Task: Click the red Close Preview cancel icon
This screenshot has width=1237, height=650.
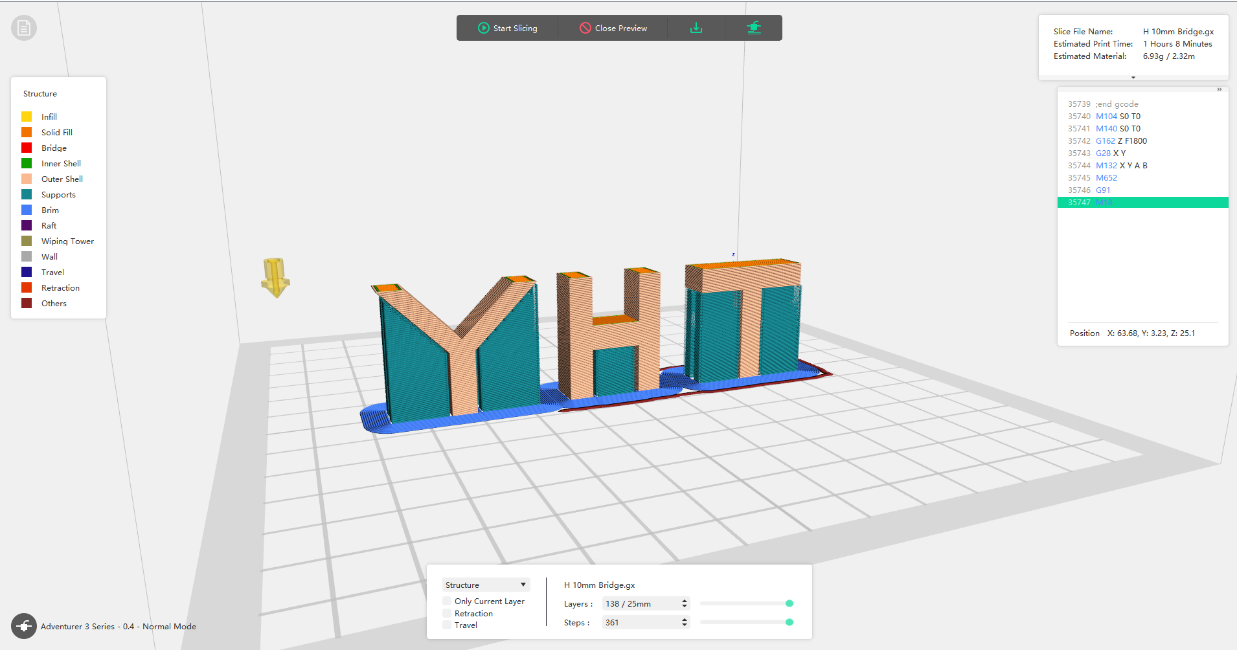Action: click(585, 28)
